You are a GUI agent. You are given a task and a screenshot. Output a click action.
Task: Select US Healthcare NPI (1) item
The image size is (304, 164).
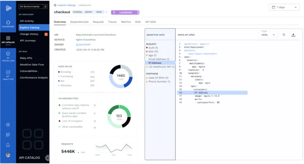click(161, 67)
